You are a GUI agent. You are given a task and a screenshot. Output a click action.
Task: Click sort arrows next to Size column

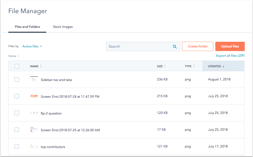click(165, 66)
